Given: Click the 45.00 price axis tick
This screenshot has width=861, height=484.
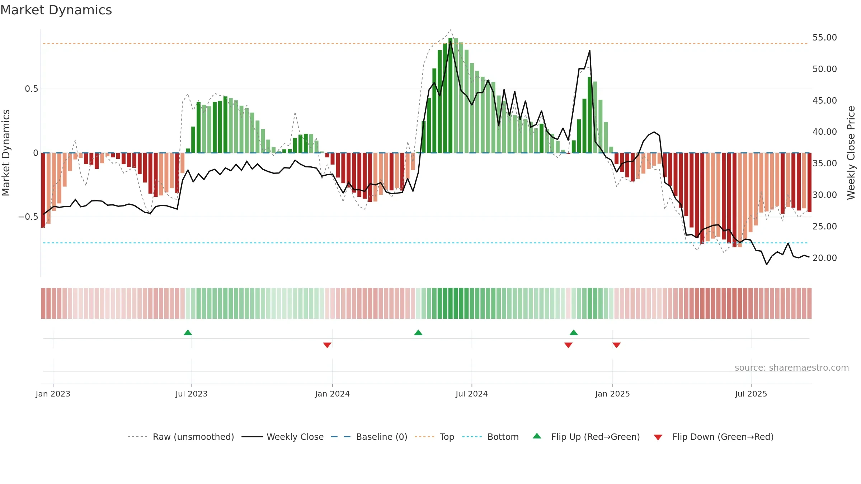Looking at the screenshot, I should pyautogui.click(x=825, y=100).
